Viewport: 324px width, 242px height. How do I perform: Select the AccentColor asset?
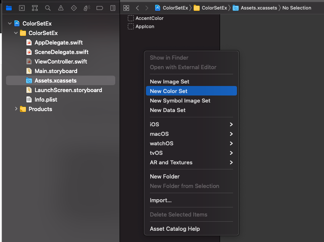(x=149, y=18)
